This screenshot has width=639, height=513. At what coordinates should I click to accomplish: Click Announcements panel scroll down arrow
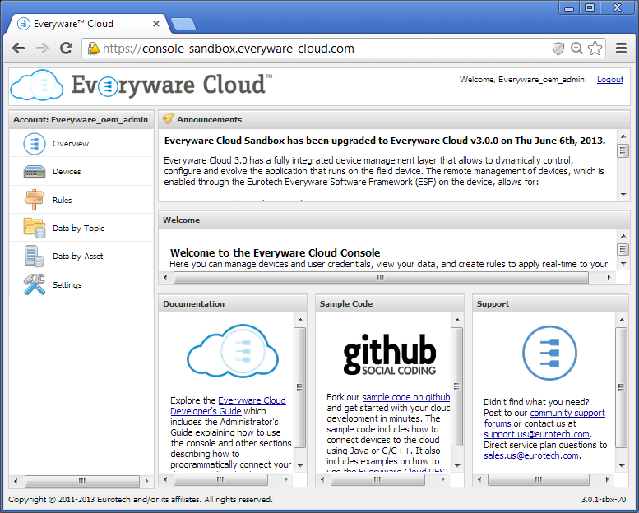[x=623, y=194]
